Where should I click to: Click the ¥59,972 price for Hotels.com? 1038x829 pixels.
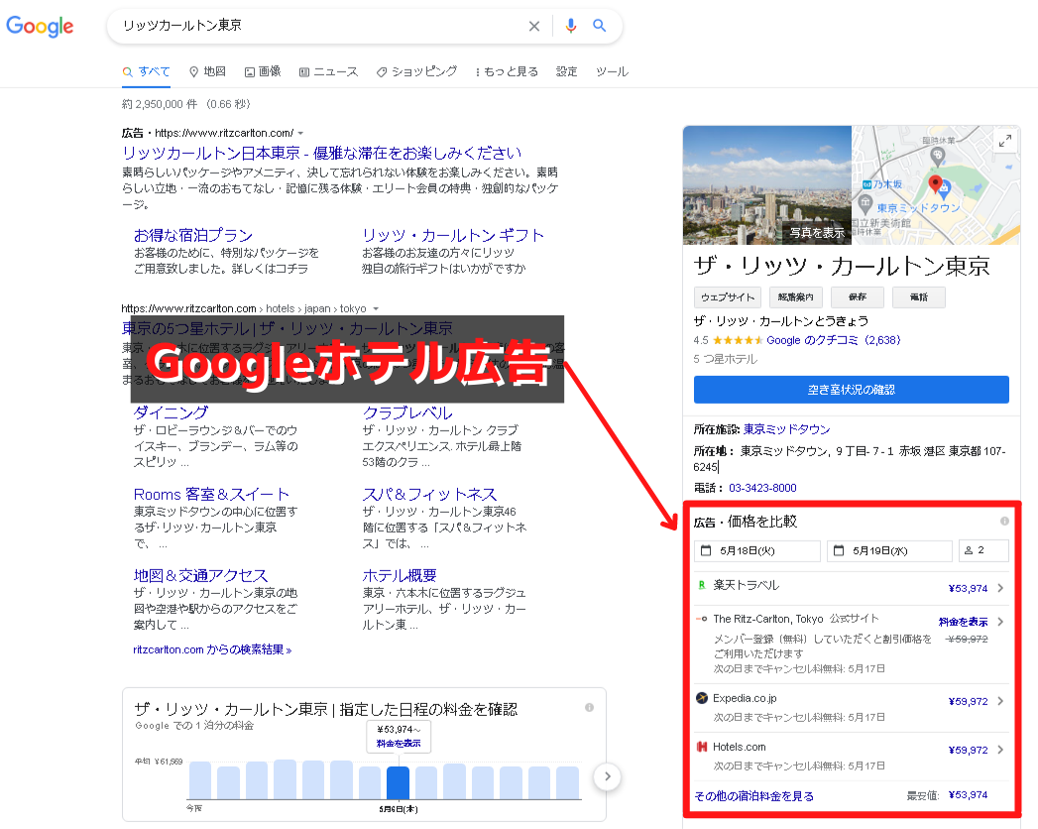(968, 751)
